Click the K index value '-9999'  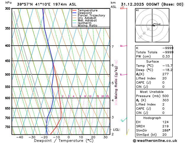click(168, 48)
